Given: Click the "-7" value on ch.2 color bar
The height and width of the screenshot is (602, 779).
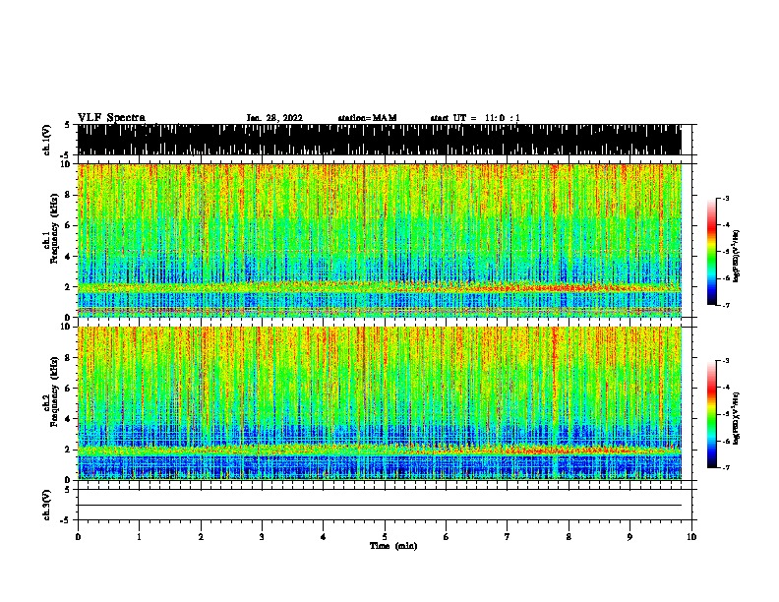Looking at the screenshot, I should pyautogui.click(x=725, y=467).
